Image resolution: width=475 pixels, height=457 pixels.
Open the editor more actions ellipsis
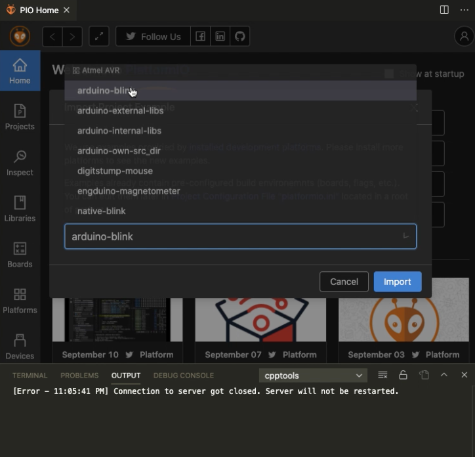(x=464, y=10)
